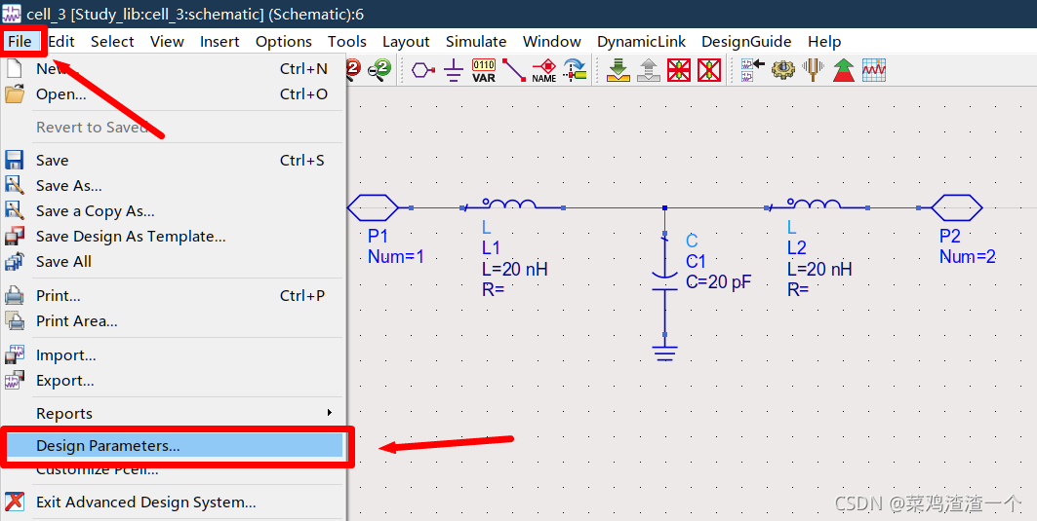
Task: Select Design Parameters... menu entry
Action: [175, 446]
